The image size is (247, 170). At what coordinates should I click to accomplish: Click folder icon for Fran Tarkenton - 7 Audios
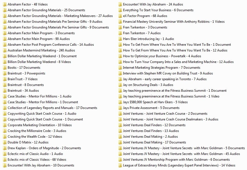click(120, 33)
